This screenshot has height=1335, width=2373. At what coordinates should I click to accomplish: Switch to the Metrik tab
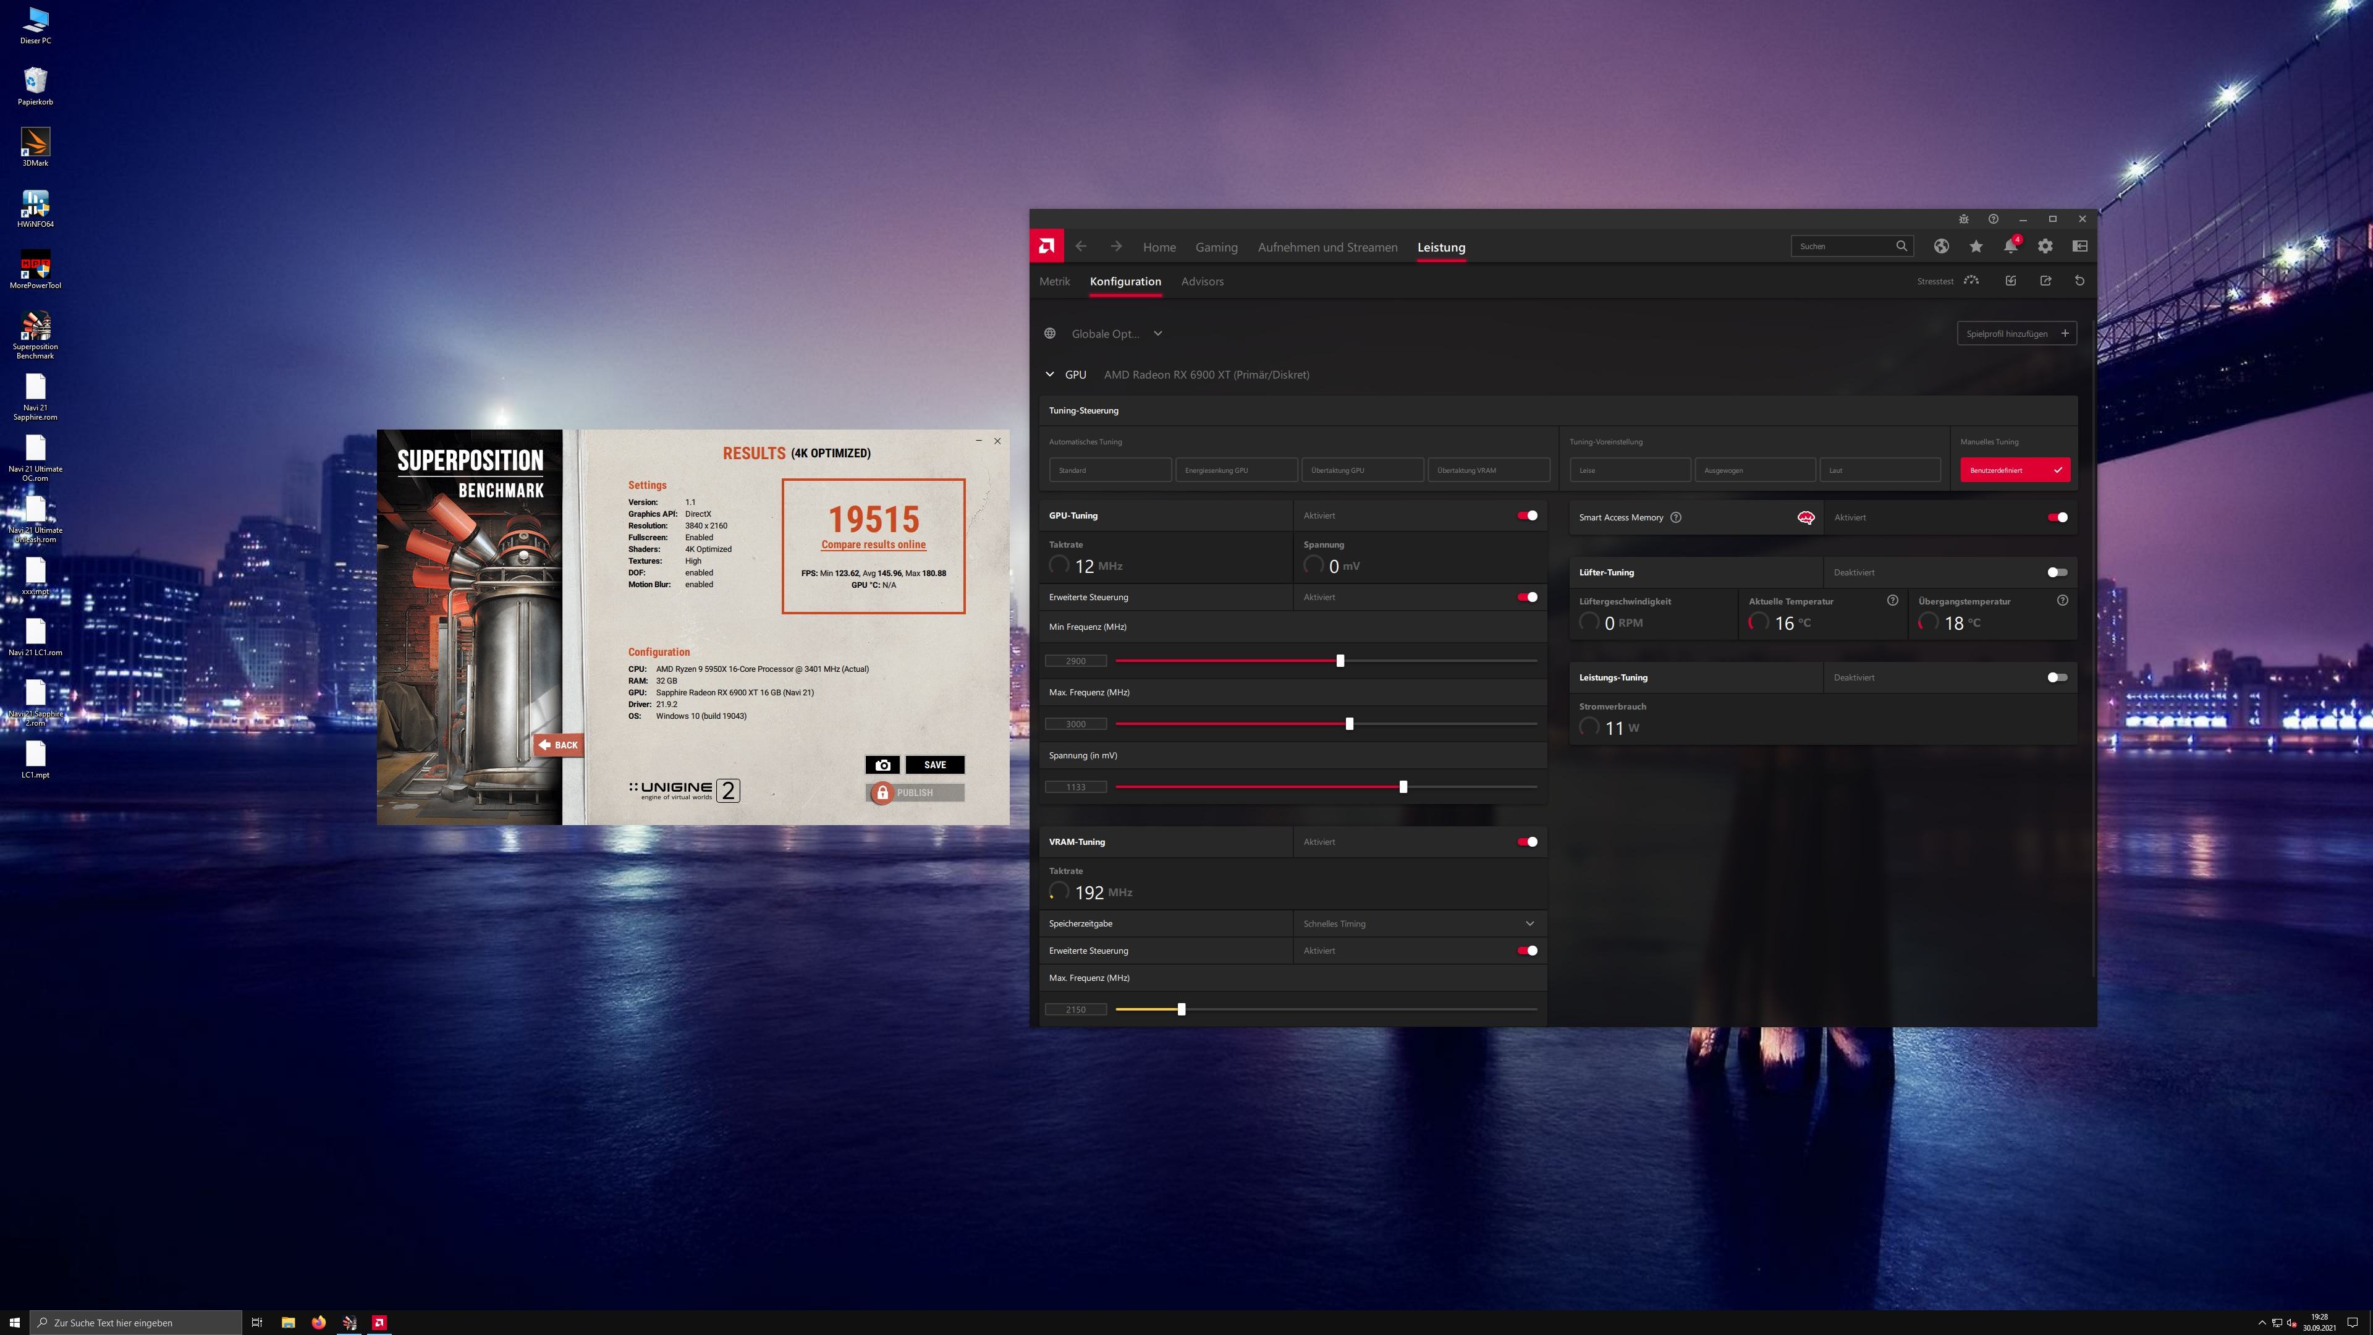tap(1054, 282)
